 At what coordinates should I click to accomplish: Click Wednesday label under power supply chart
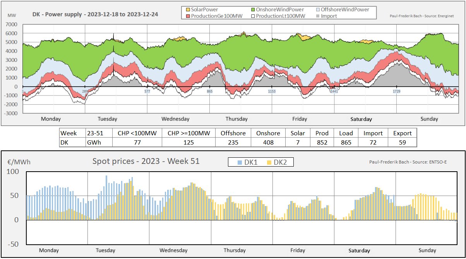(175, 119)
